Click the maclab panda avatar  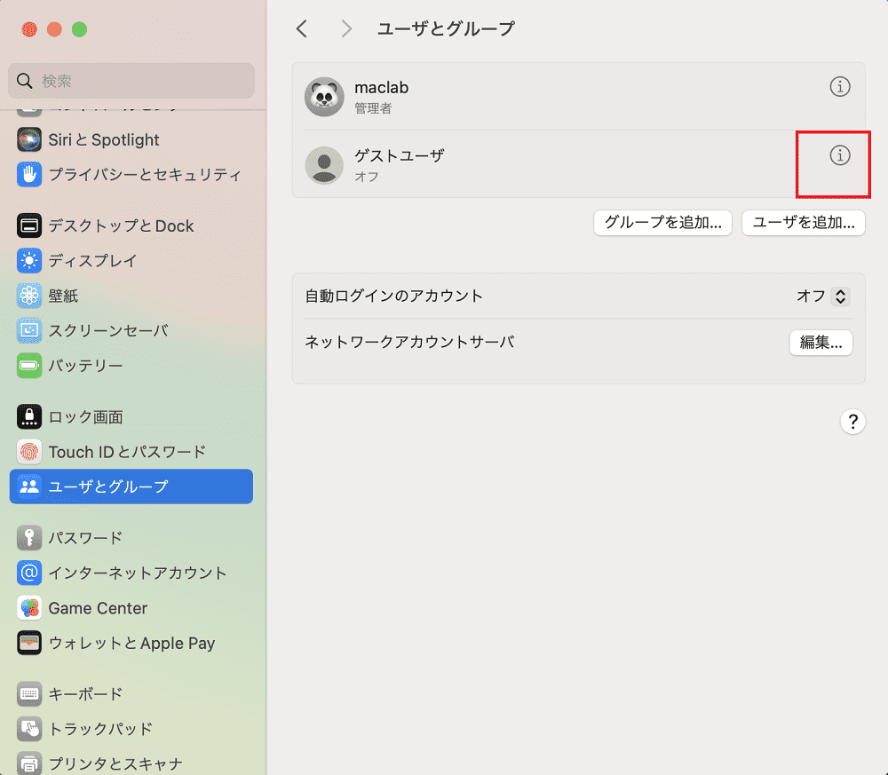pos(324,97)
